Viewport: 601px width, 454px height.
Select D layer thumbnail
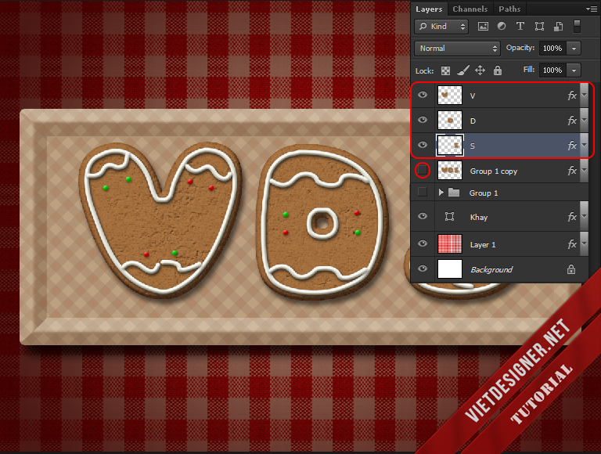(450, 121)
